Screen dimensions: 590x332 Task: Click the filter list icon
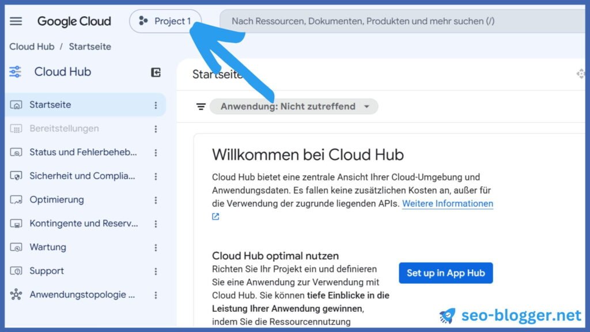click(x=201, y=107)
